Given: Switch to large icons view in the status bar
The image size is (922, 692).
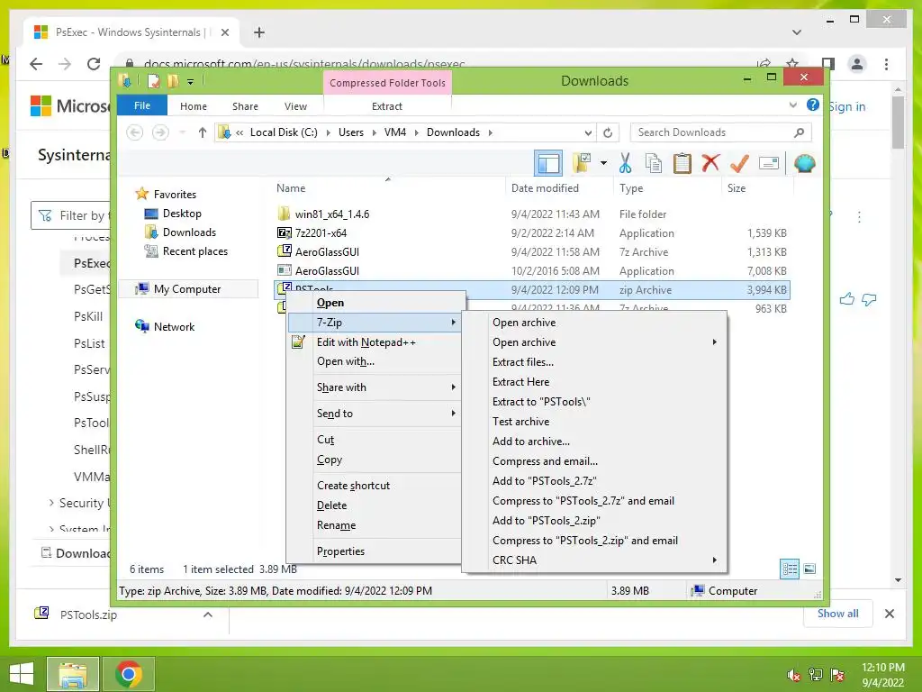Looking at the screenshot, I should (809, 569).
